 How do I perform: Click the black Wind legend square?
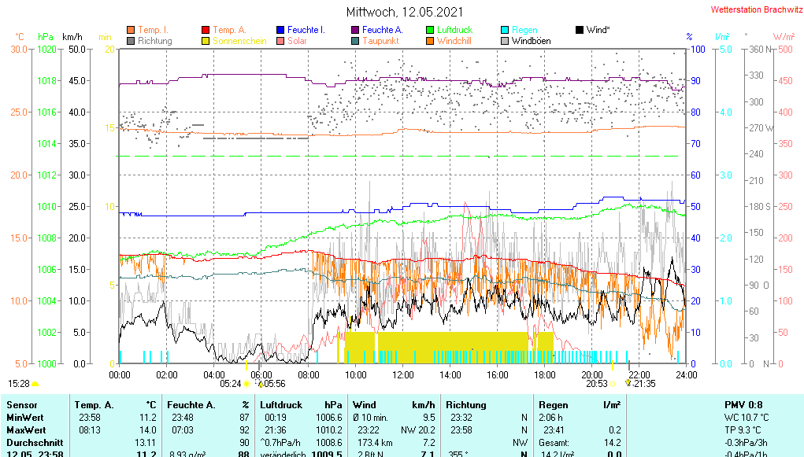(580, 30)
